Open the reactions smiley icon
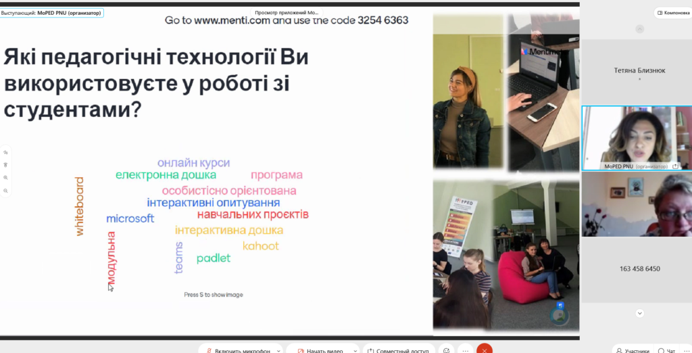692x353 pixels. (446, 350)
